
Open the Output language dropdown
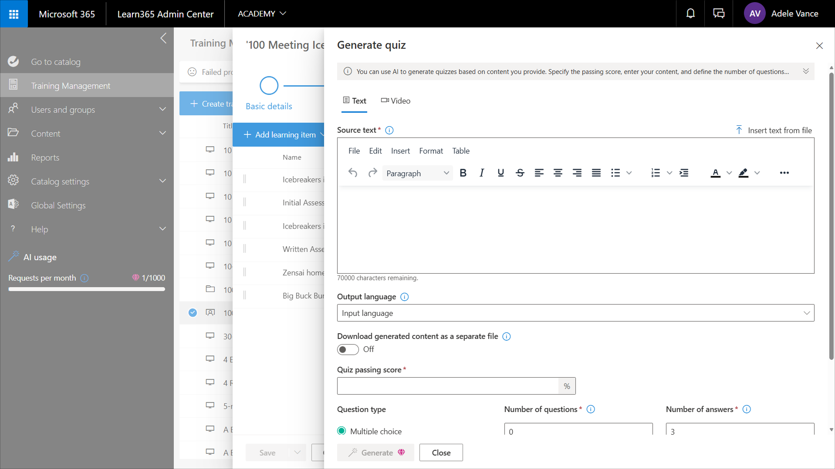tap(575, 313)
